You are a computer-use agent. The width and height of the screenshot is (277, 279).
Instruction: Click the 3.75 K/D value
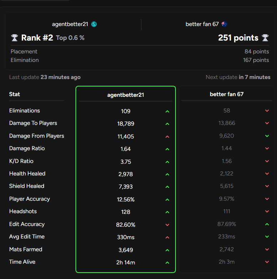pos(126,162)
